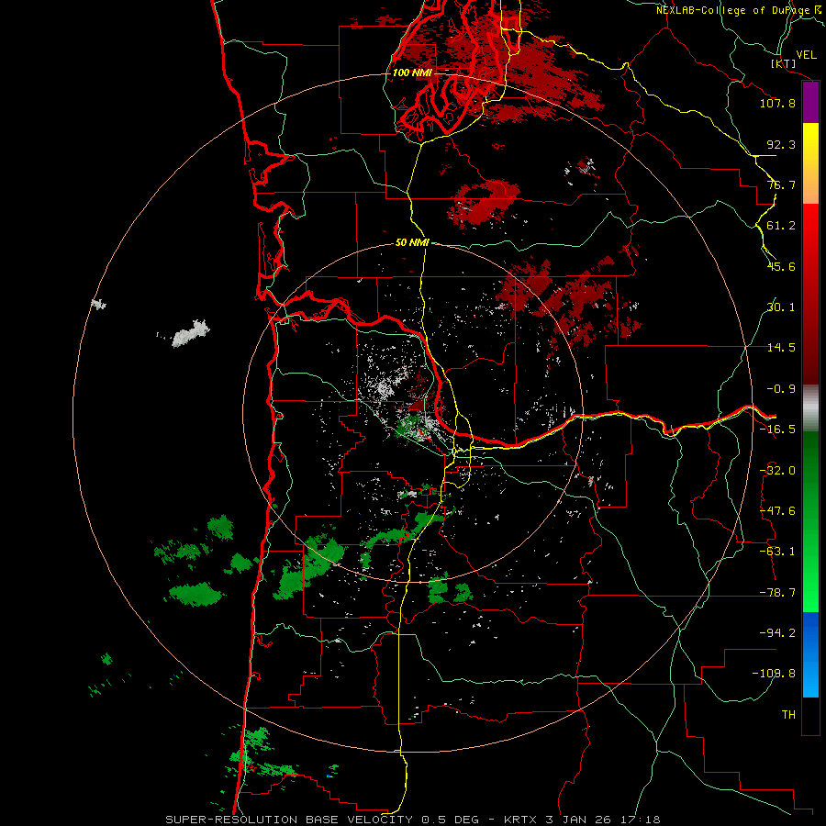Pick the green segment of the color bar

(x=810, y=521)
